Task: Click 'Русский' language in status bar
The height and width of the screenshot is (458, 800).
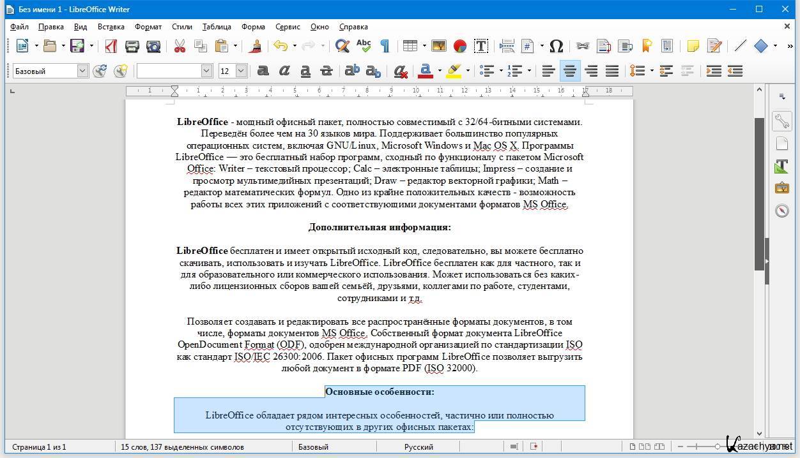Action: (x=419, y=447)
